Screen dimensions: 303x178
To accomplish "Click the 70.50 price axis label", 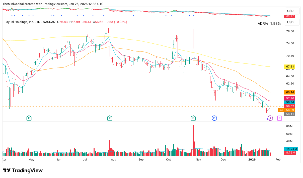I will click(290, 56).
